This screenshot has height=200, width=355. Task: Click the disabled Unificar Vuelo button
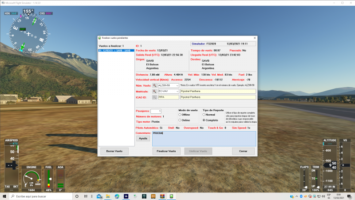[x=198, y=151]
